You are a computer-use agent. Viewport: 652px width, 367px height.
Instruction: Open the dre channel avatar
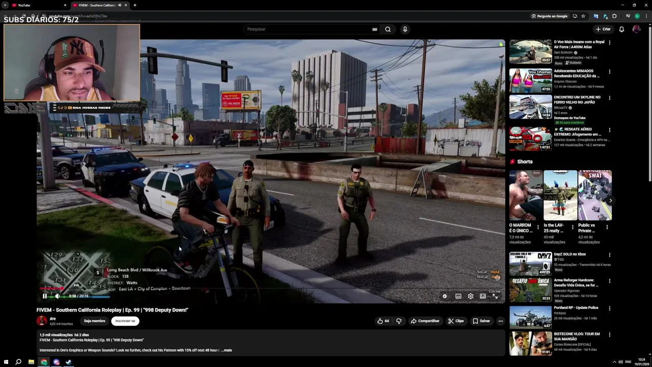42,321
